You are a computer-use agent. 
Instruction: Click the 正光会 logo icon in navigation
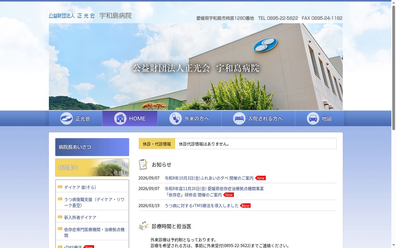67,118
